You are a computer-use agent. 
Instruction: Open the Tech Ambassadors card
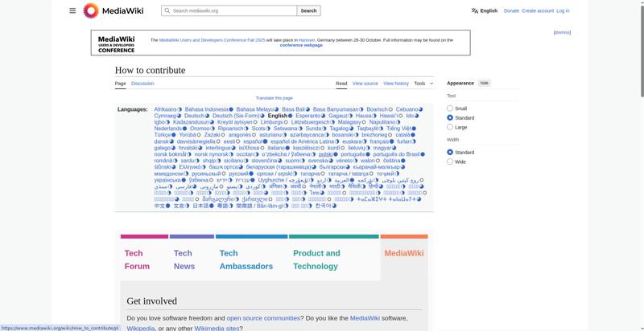point(240,259)
